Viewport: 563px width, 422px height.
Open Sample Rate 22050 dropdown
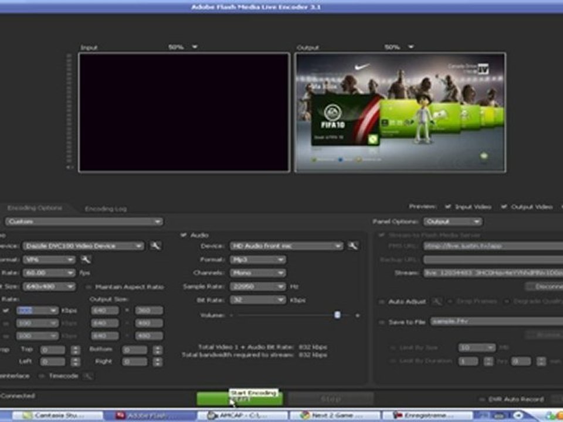coord(258,287)
